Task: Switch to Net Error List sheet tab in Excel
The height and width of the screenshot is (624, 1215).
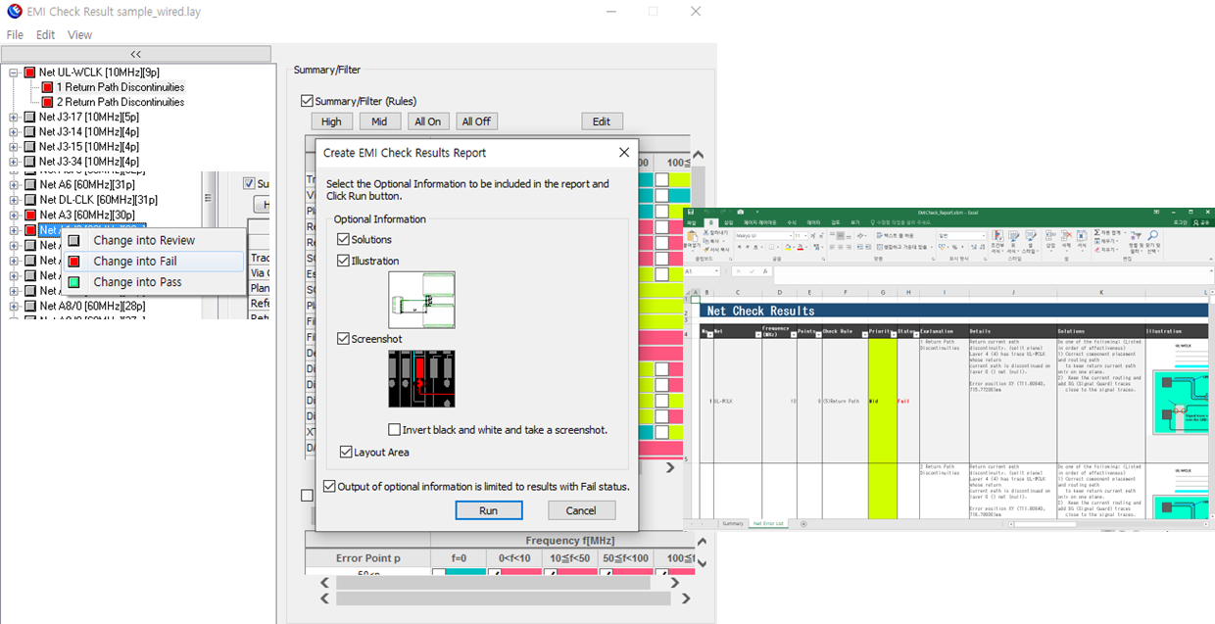Action: point(767,524)
